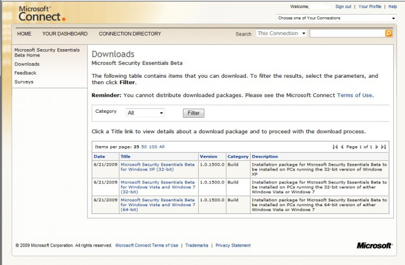
Task: Open the Choose one of Your Connections dropdown
Action: click(x=336, y=18)
